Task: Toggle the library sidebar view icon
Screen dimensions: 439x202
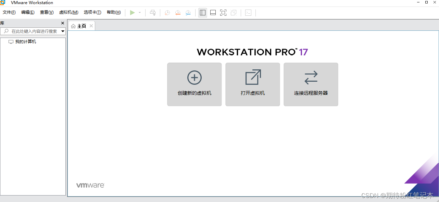Action: tap(203, 13)
